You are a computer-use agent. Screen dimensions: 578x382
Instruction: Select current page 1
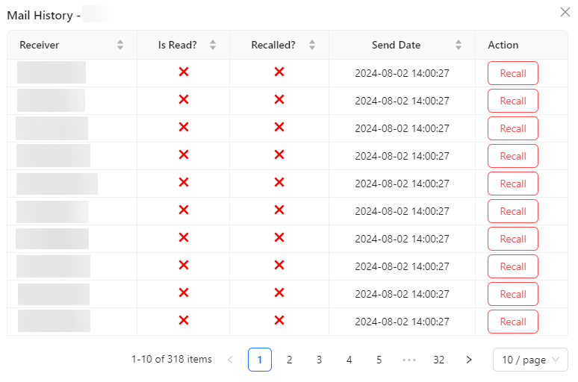coord(260,360)
